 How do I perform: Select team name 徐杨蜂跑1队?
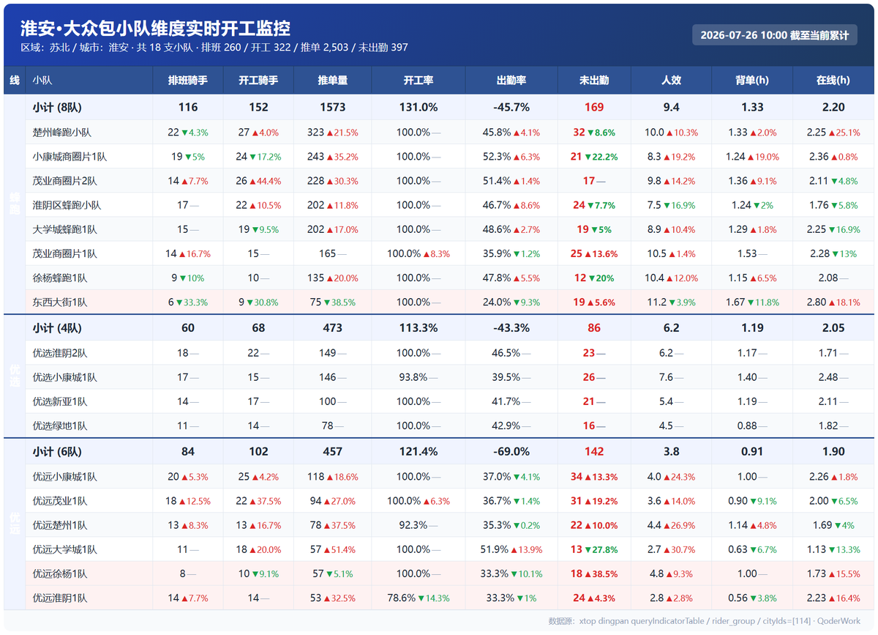(60, 278)
